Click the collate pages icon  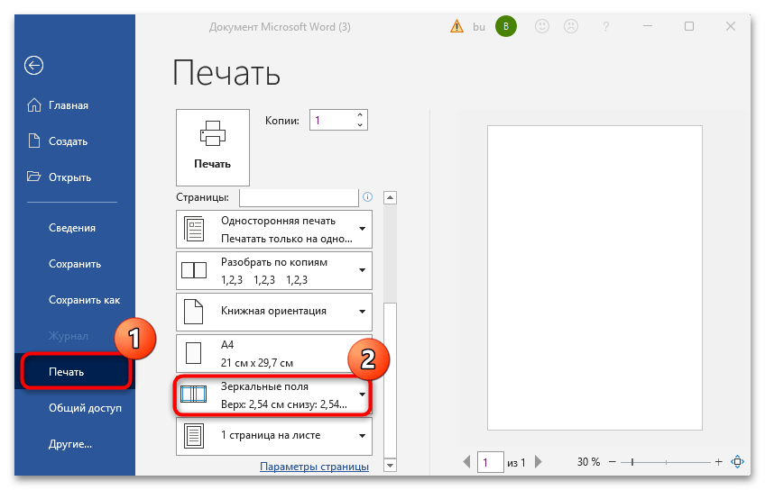click(x=194, y=270)
